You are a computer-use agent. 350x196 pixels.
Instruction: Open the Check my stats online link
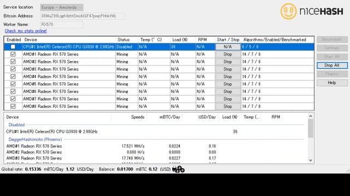pyautogui.click(x=26, y=31)
